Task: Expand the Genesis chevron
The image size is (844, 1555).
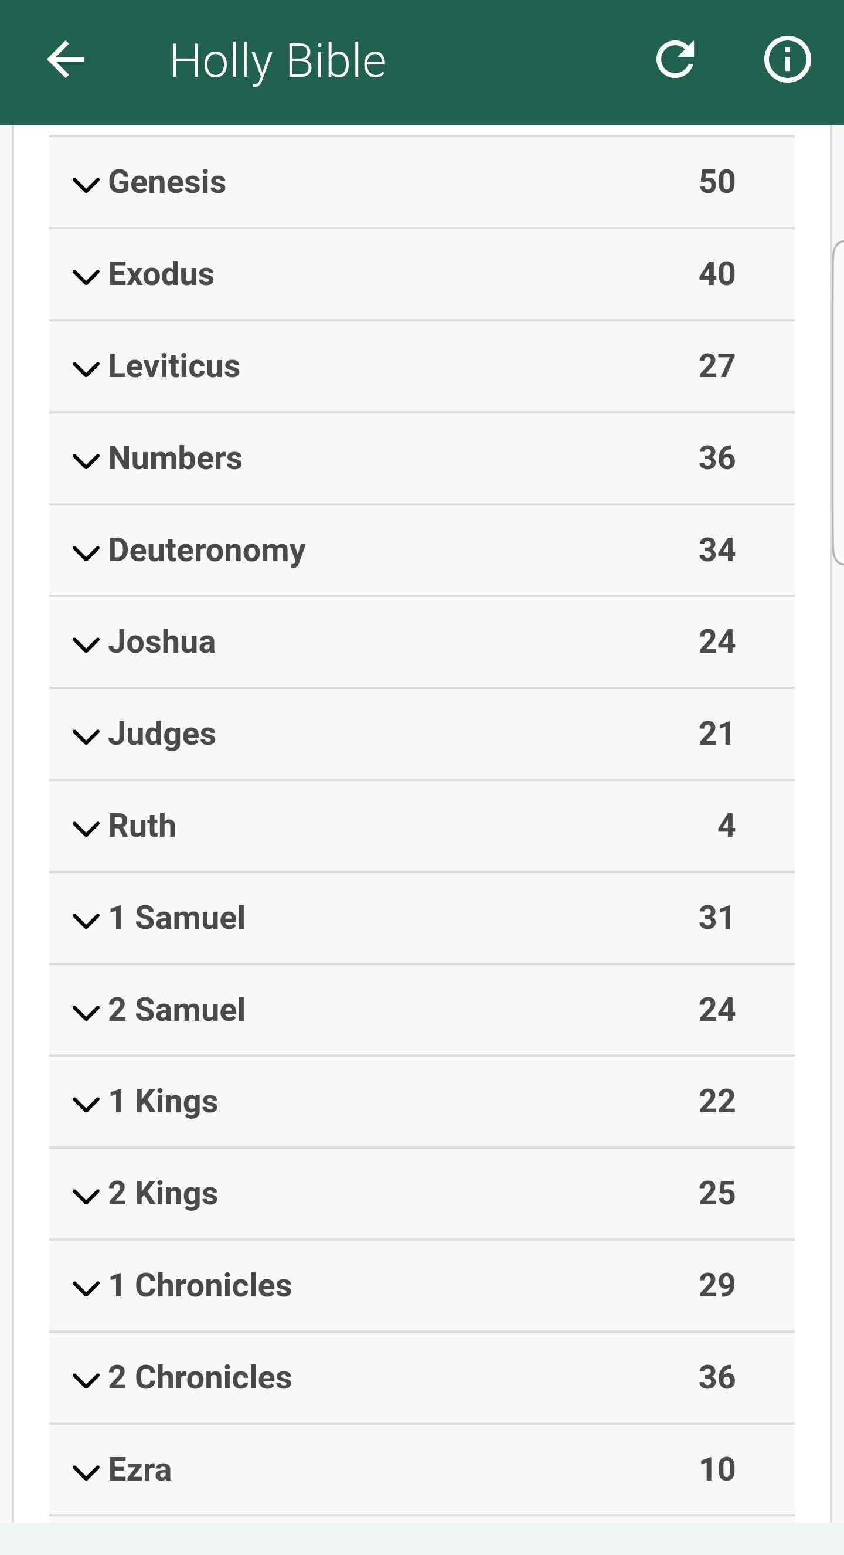Action: tap(86, 185)
